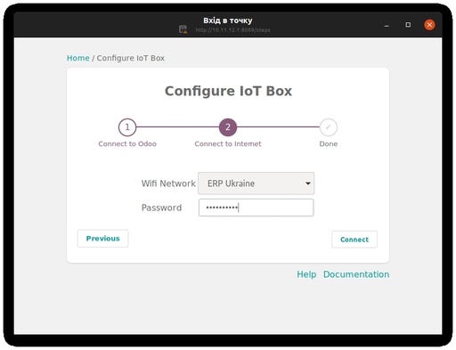Viewport: 456px width, 350px height.
Task: Close the window with orange X
Action: coord(429,25)
